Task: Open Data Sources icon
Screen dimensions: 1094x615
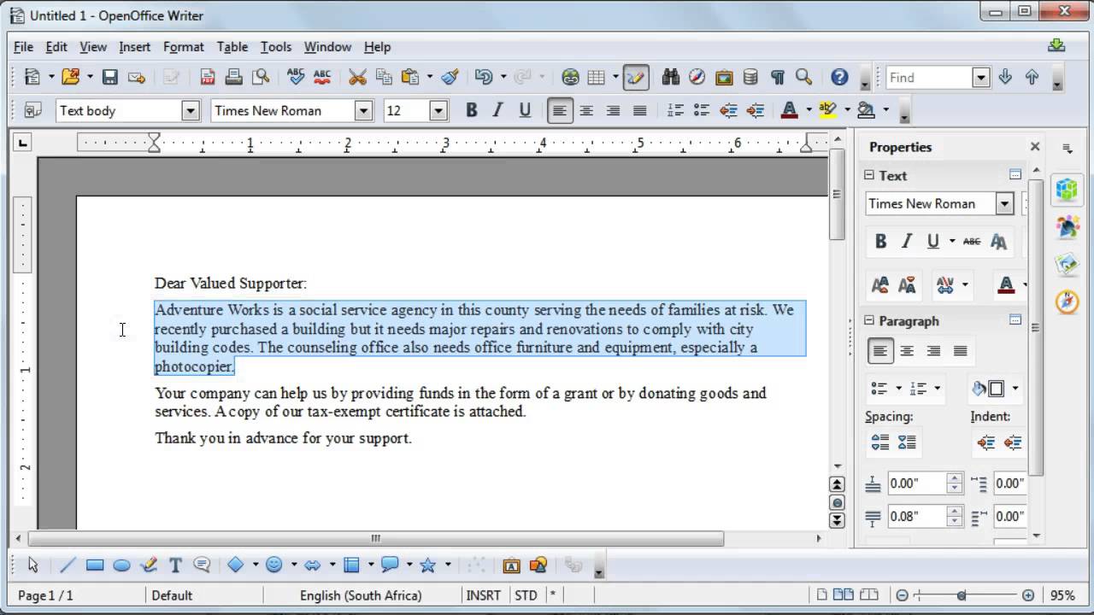Action: (x=750, y=78)
